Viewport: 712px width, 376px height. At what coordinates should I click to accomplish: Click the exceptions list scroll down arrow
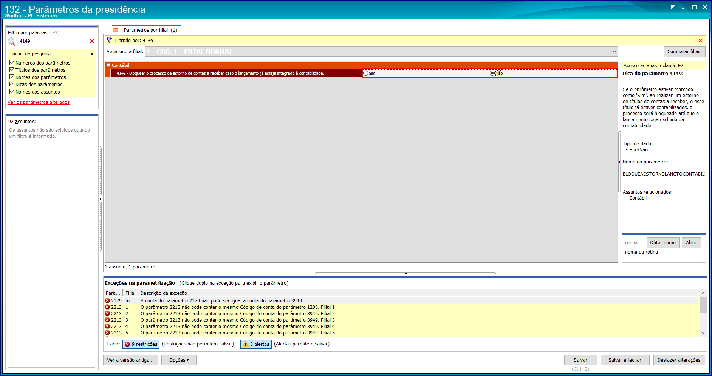pyautogui.click(x=703, y=333)
